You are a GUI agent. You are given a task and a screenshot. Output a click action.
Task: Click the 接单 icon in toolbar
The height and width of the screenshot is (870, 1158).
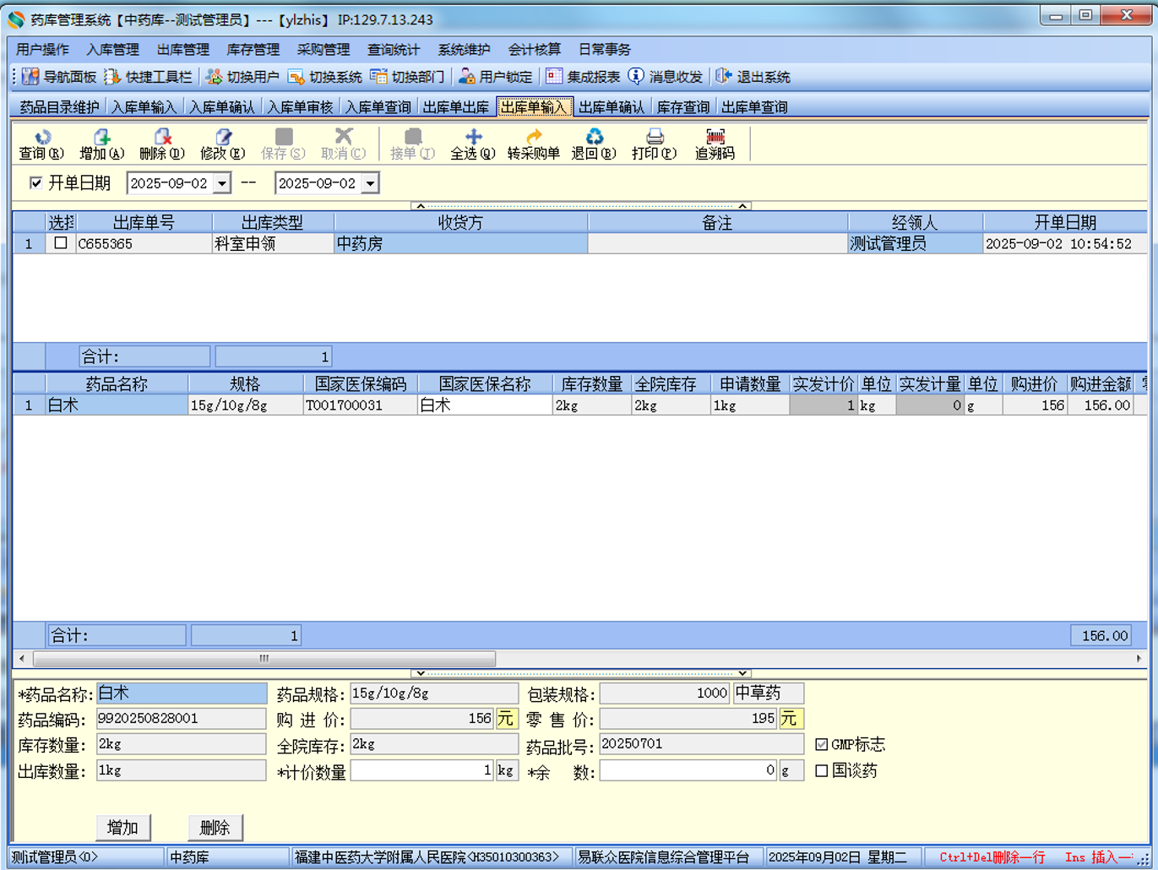coord(413,137)
